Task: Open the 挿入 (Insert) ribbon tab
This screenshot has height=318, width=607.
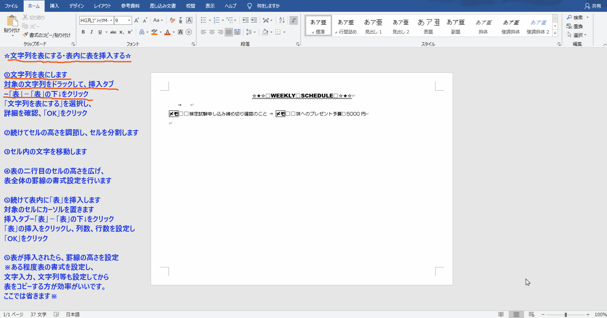Action: tap(55, 6)
